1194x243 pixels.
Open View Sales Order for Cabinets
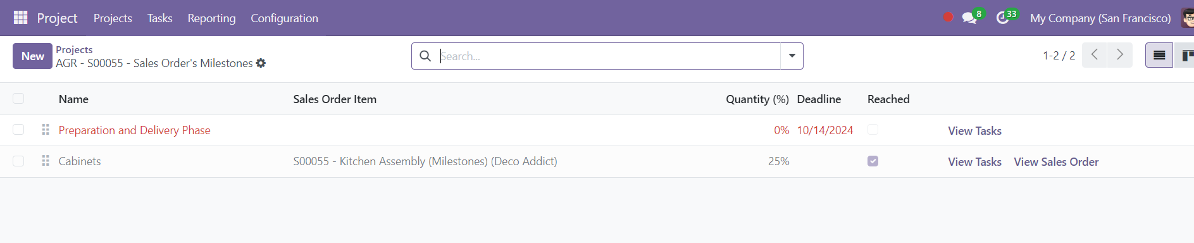pos(1056,162)
